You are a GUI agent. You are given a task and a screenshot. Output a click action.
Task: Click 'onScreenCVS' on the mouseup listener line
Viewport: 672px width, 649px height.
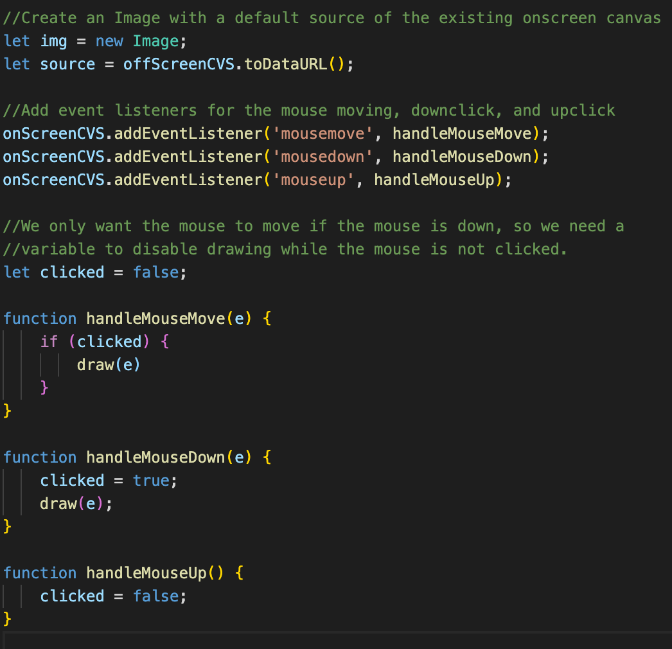53,180
